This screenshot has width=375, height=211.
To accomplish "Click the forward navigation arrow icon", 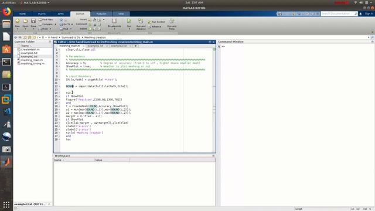I will click(20, 38).
